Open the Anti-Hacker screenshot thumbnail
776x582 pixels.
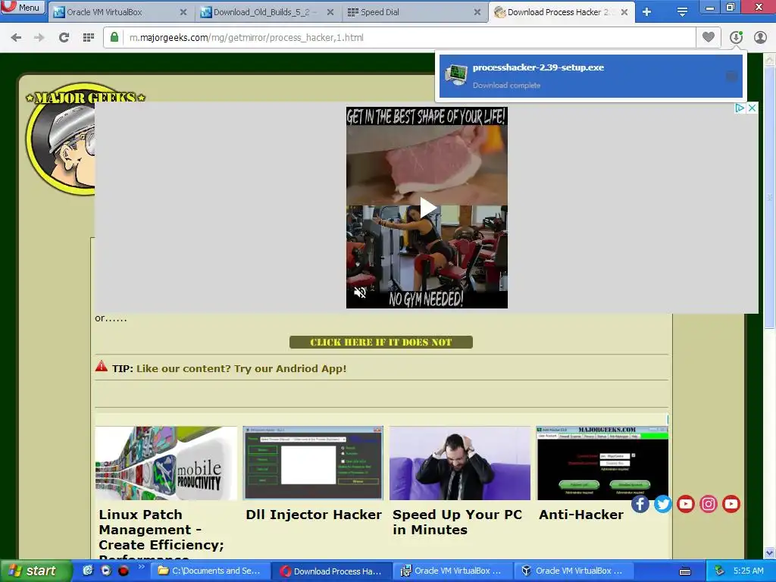(602, 463)
